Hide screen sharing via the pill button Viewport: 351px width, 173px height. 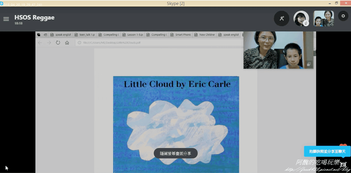[175, 153]
